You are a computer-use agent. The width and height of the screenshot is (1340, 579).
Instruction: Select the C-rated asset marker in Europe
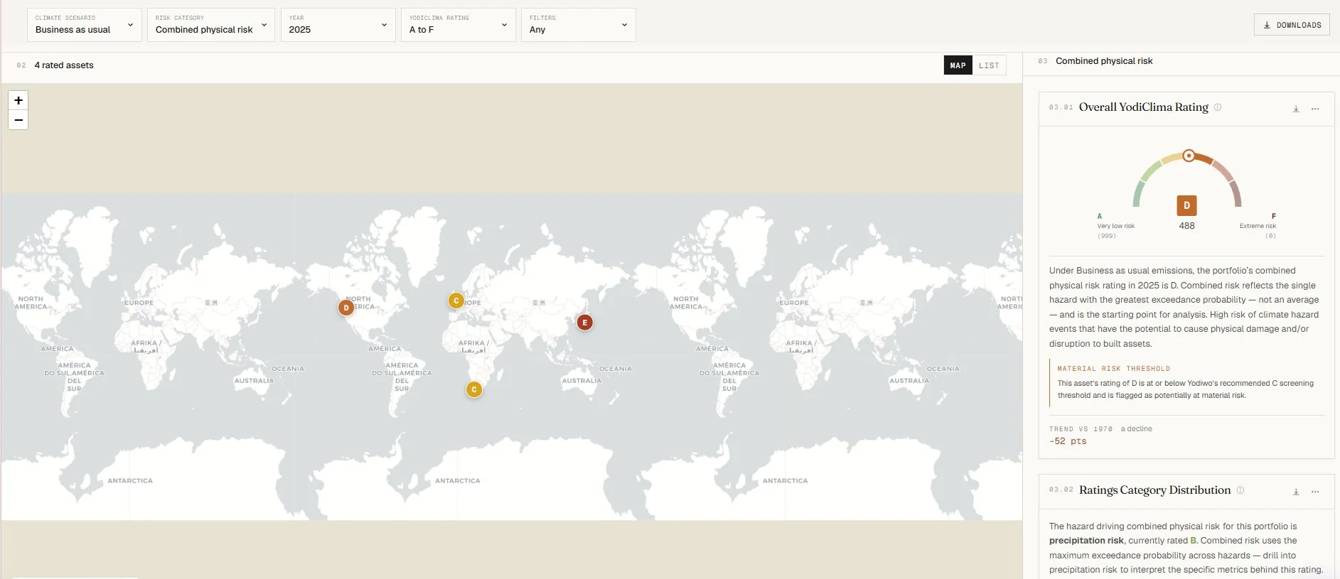(456, 301)
